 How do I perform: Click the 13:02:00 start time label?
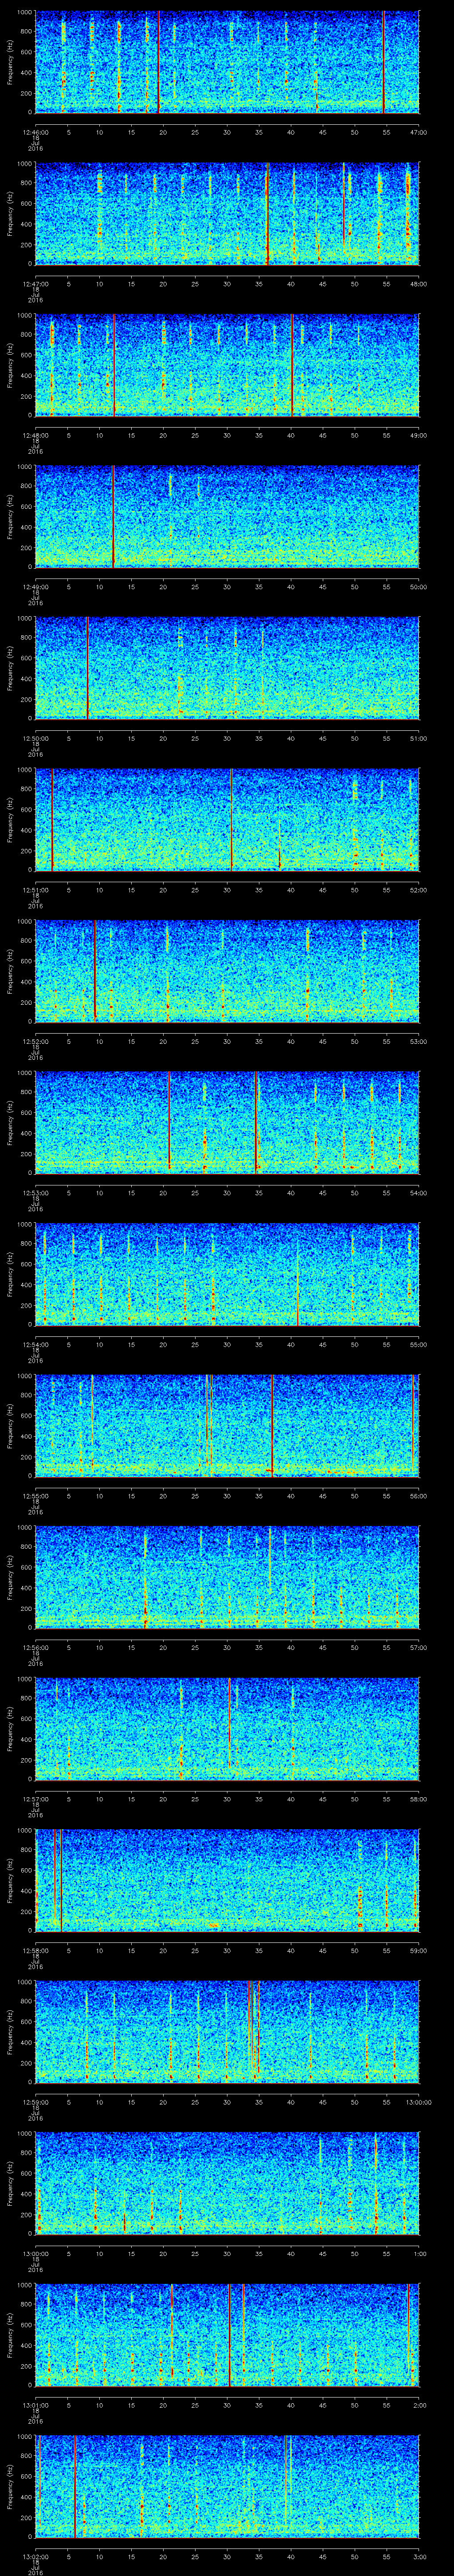pyautogui.click(x=37, y=2557)
